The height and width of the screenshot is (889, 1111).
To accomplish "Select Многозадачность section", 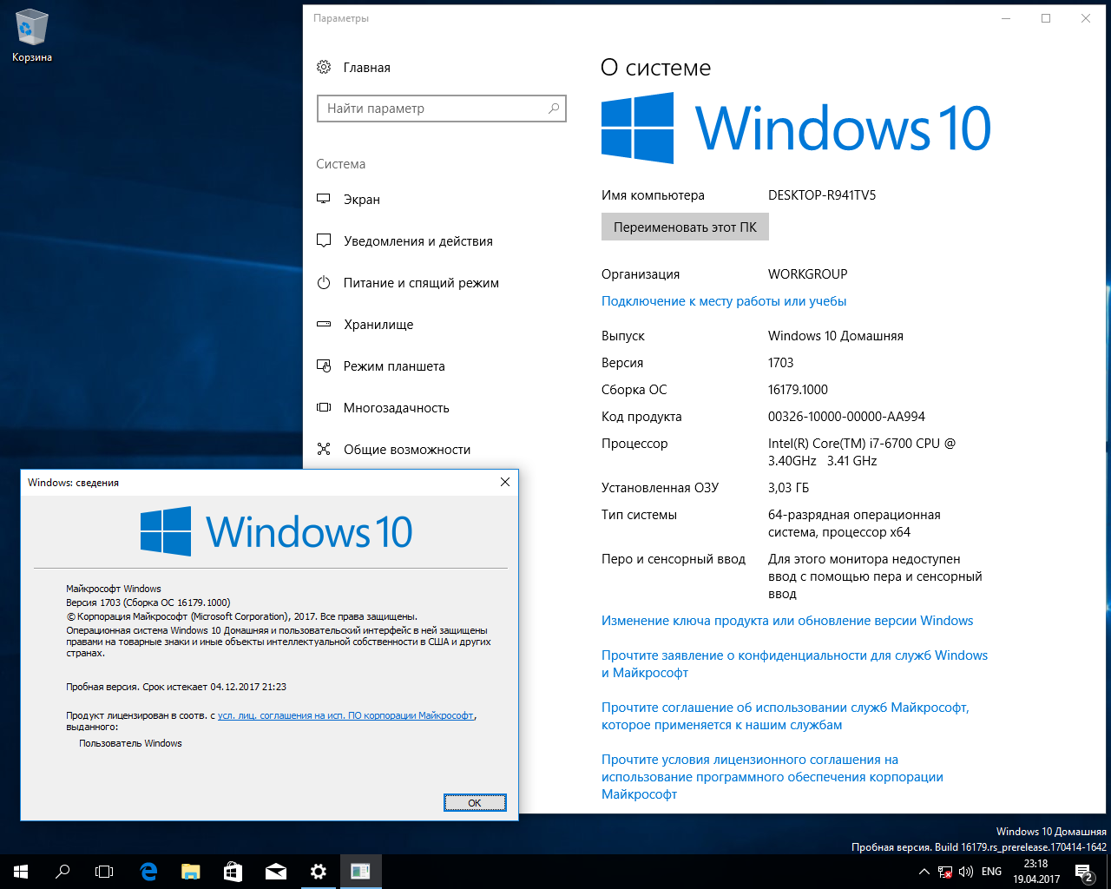I will click(396, 408).
